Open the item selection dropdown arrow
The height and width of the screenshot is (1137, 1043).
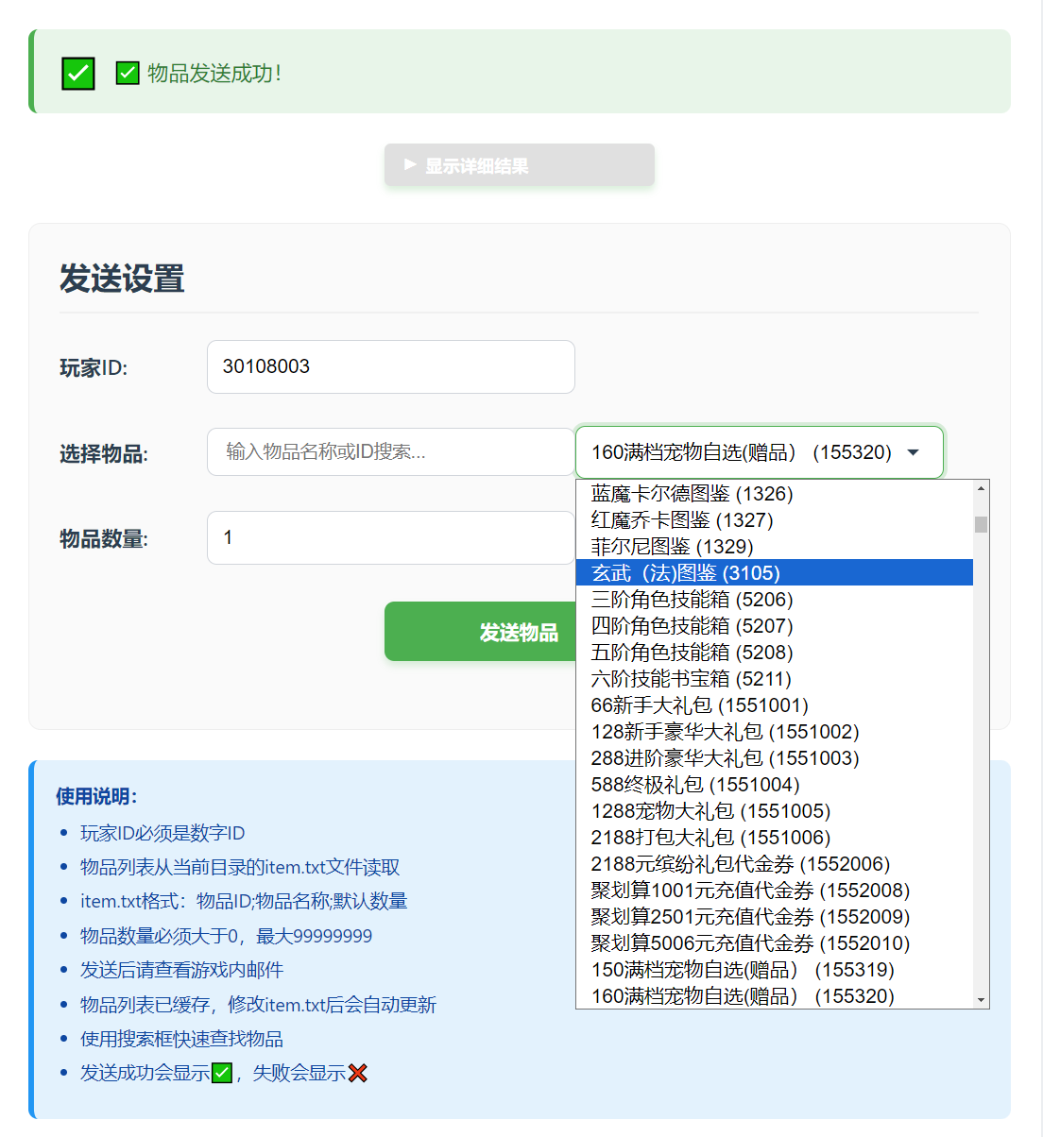913,452
